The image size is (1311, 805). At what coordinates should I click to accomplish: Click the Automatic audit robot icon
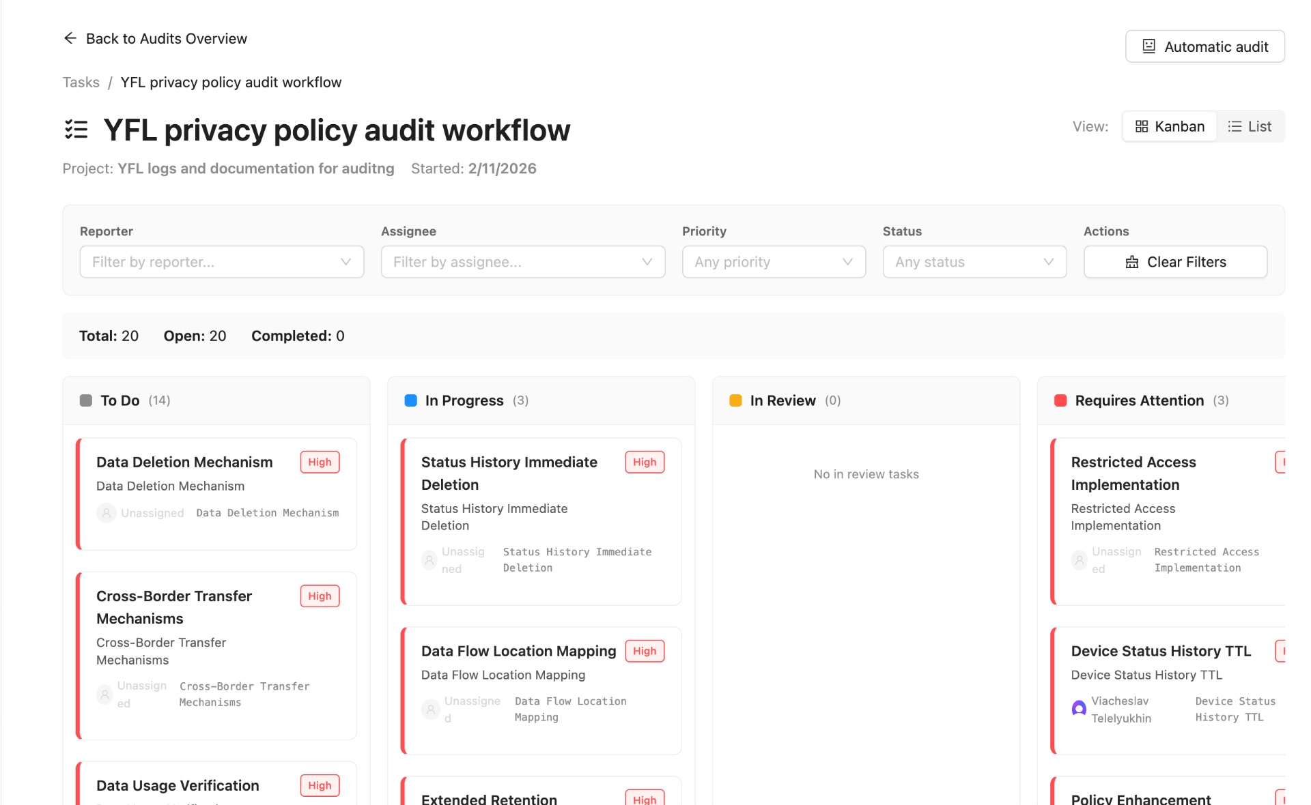[1149, 46]
